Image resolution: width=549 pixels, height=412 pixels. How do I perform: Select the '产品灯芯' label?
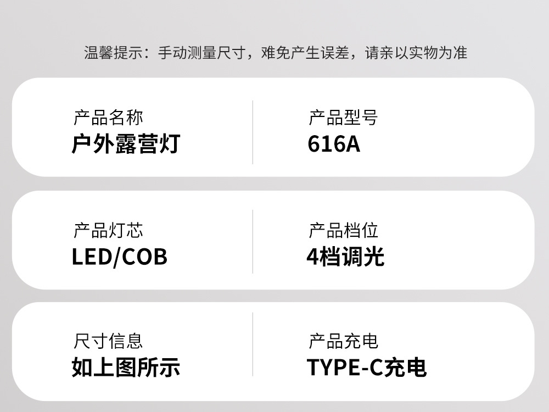coord(108,230)
